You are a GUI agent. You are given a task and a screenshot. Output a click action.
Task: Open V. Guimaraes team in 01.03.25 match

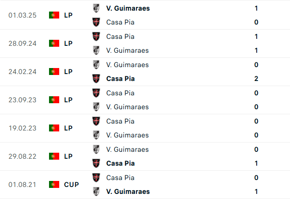pos(128,8)
